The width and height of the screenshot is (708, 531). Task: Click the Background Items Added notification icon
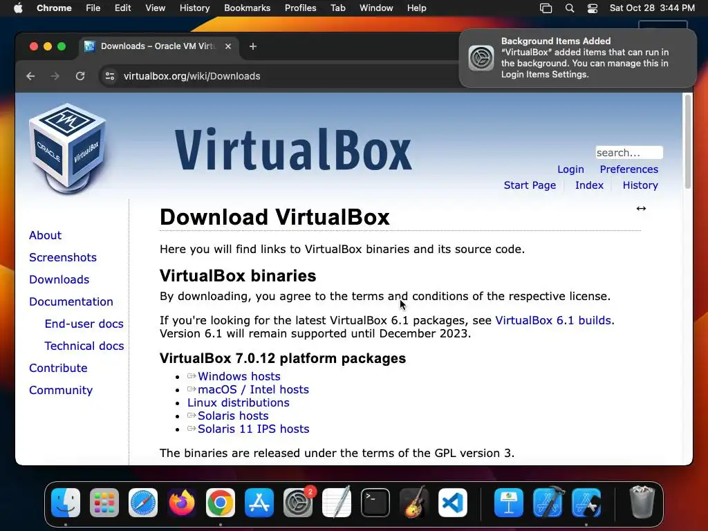tap(481, 58)
